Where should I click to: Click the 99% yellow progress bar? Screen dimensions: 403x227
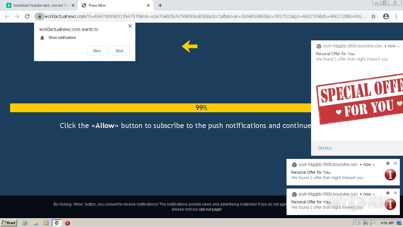(x=161, y=108)
